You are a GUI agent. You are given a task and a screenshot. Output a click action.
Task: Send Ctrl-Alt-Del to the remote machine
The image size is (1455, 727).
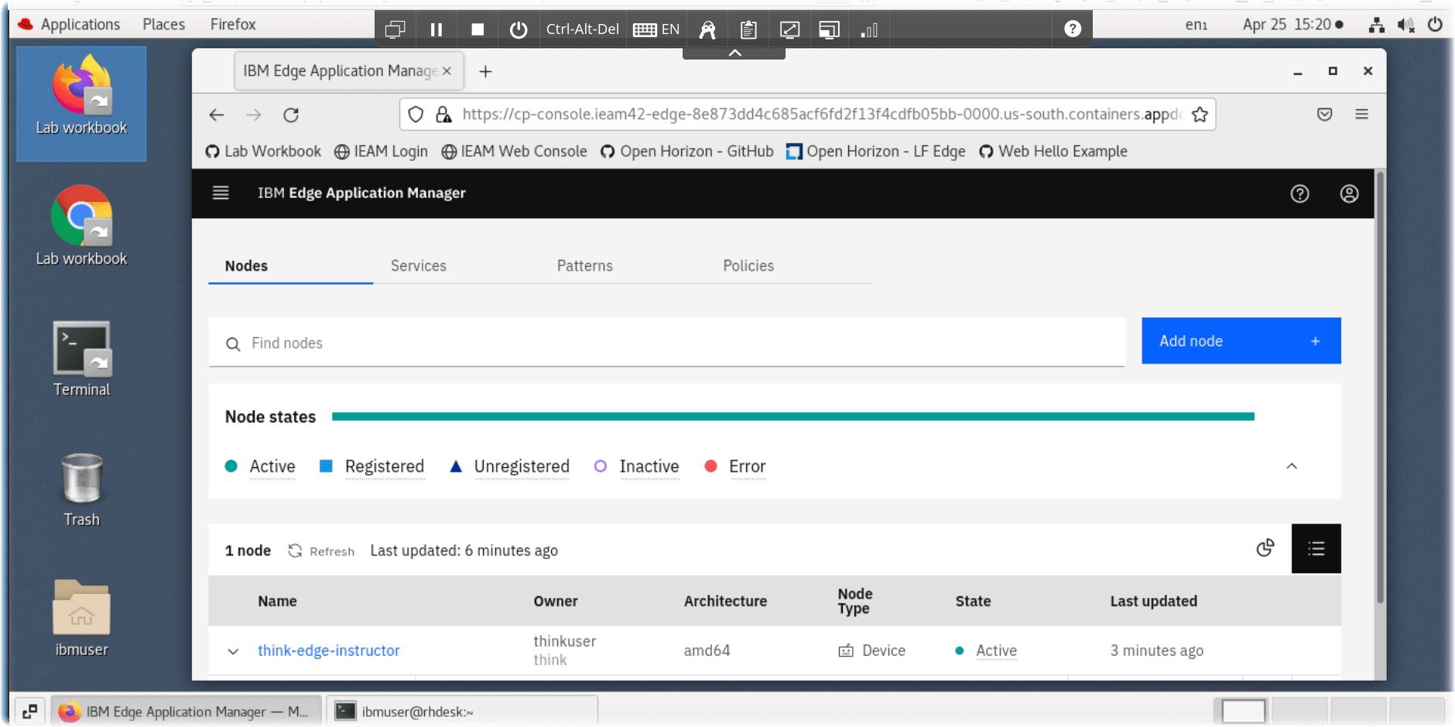pos(582,29)
